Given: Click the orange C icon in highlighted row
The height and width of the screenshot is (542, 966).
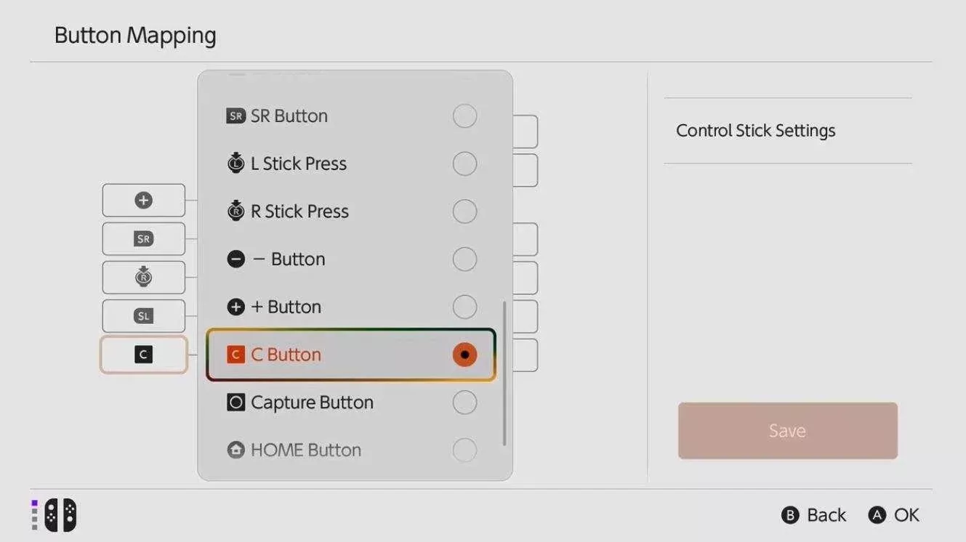Looking at the screenshot, I should (236, 355).
